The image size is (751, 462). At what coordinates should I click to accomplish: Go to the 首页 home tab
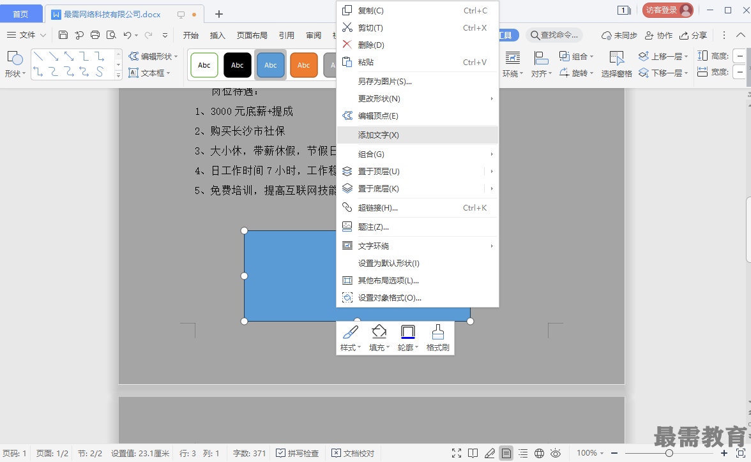click(20, 15)
